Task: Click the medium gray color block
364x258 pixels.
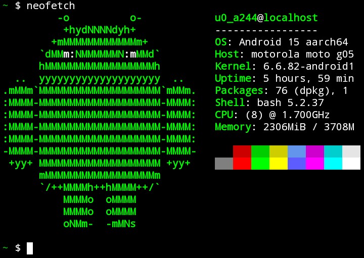Action: [x=224, y=164]
